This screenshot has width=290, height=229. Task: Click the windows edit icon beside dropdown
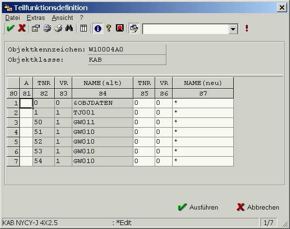(x=134, y=29)
